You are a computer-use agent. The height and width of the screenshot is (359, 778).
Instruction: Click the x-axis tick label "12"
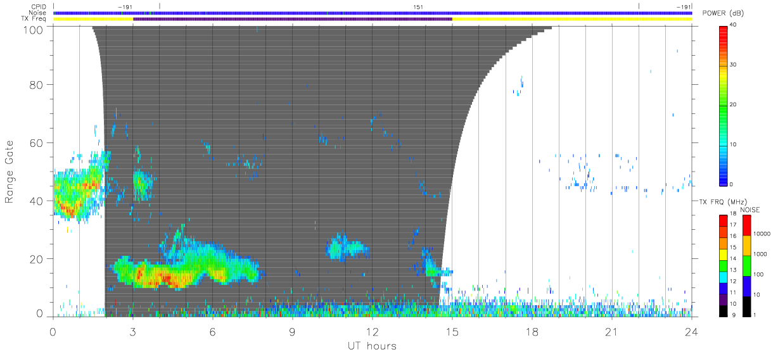click(373, 331)
